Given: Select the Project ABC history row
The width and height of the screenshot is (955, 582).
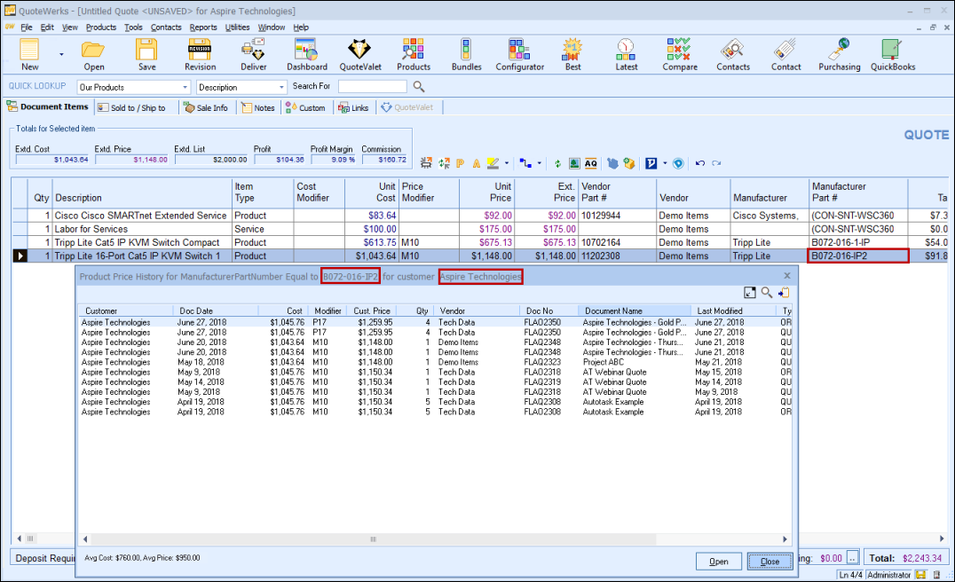Looking at the screenshot, I should [436, 362].
